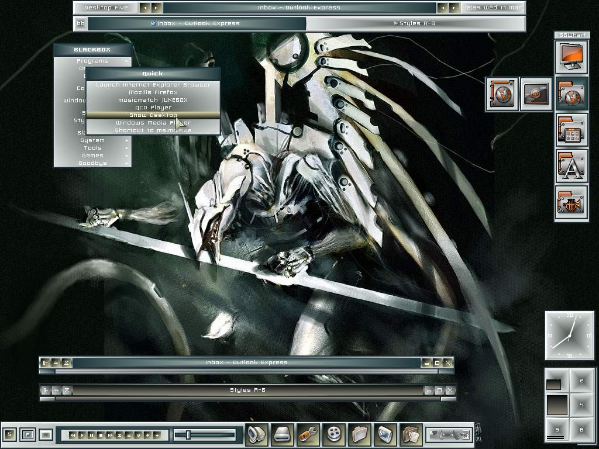Click the system tray icons box
Viewport: 599px width, 449px height.
pos(449,434)
